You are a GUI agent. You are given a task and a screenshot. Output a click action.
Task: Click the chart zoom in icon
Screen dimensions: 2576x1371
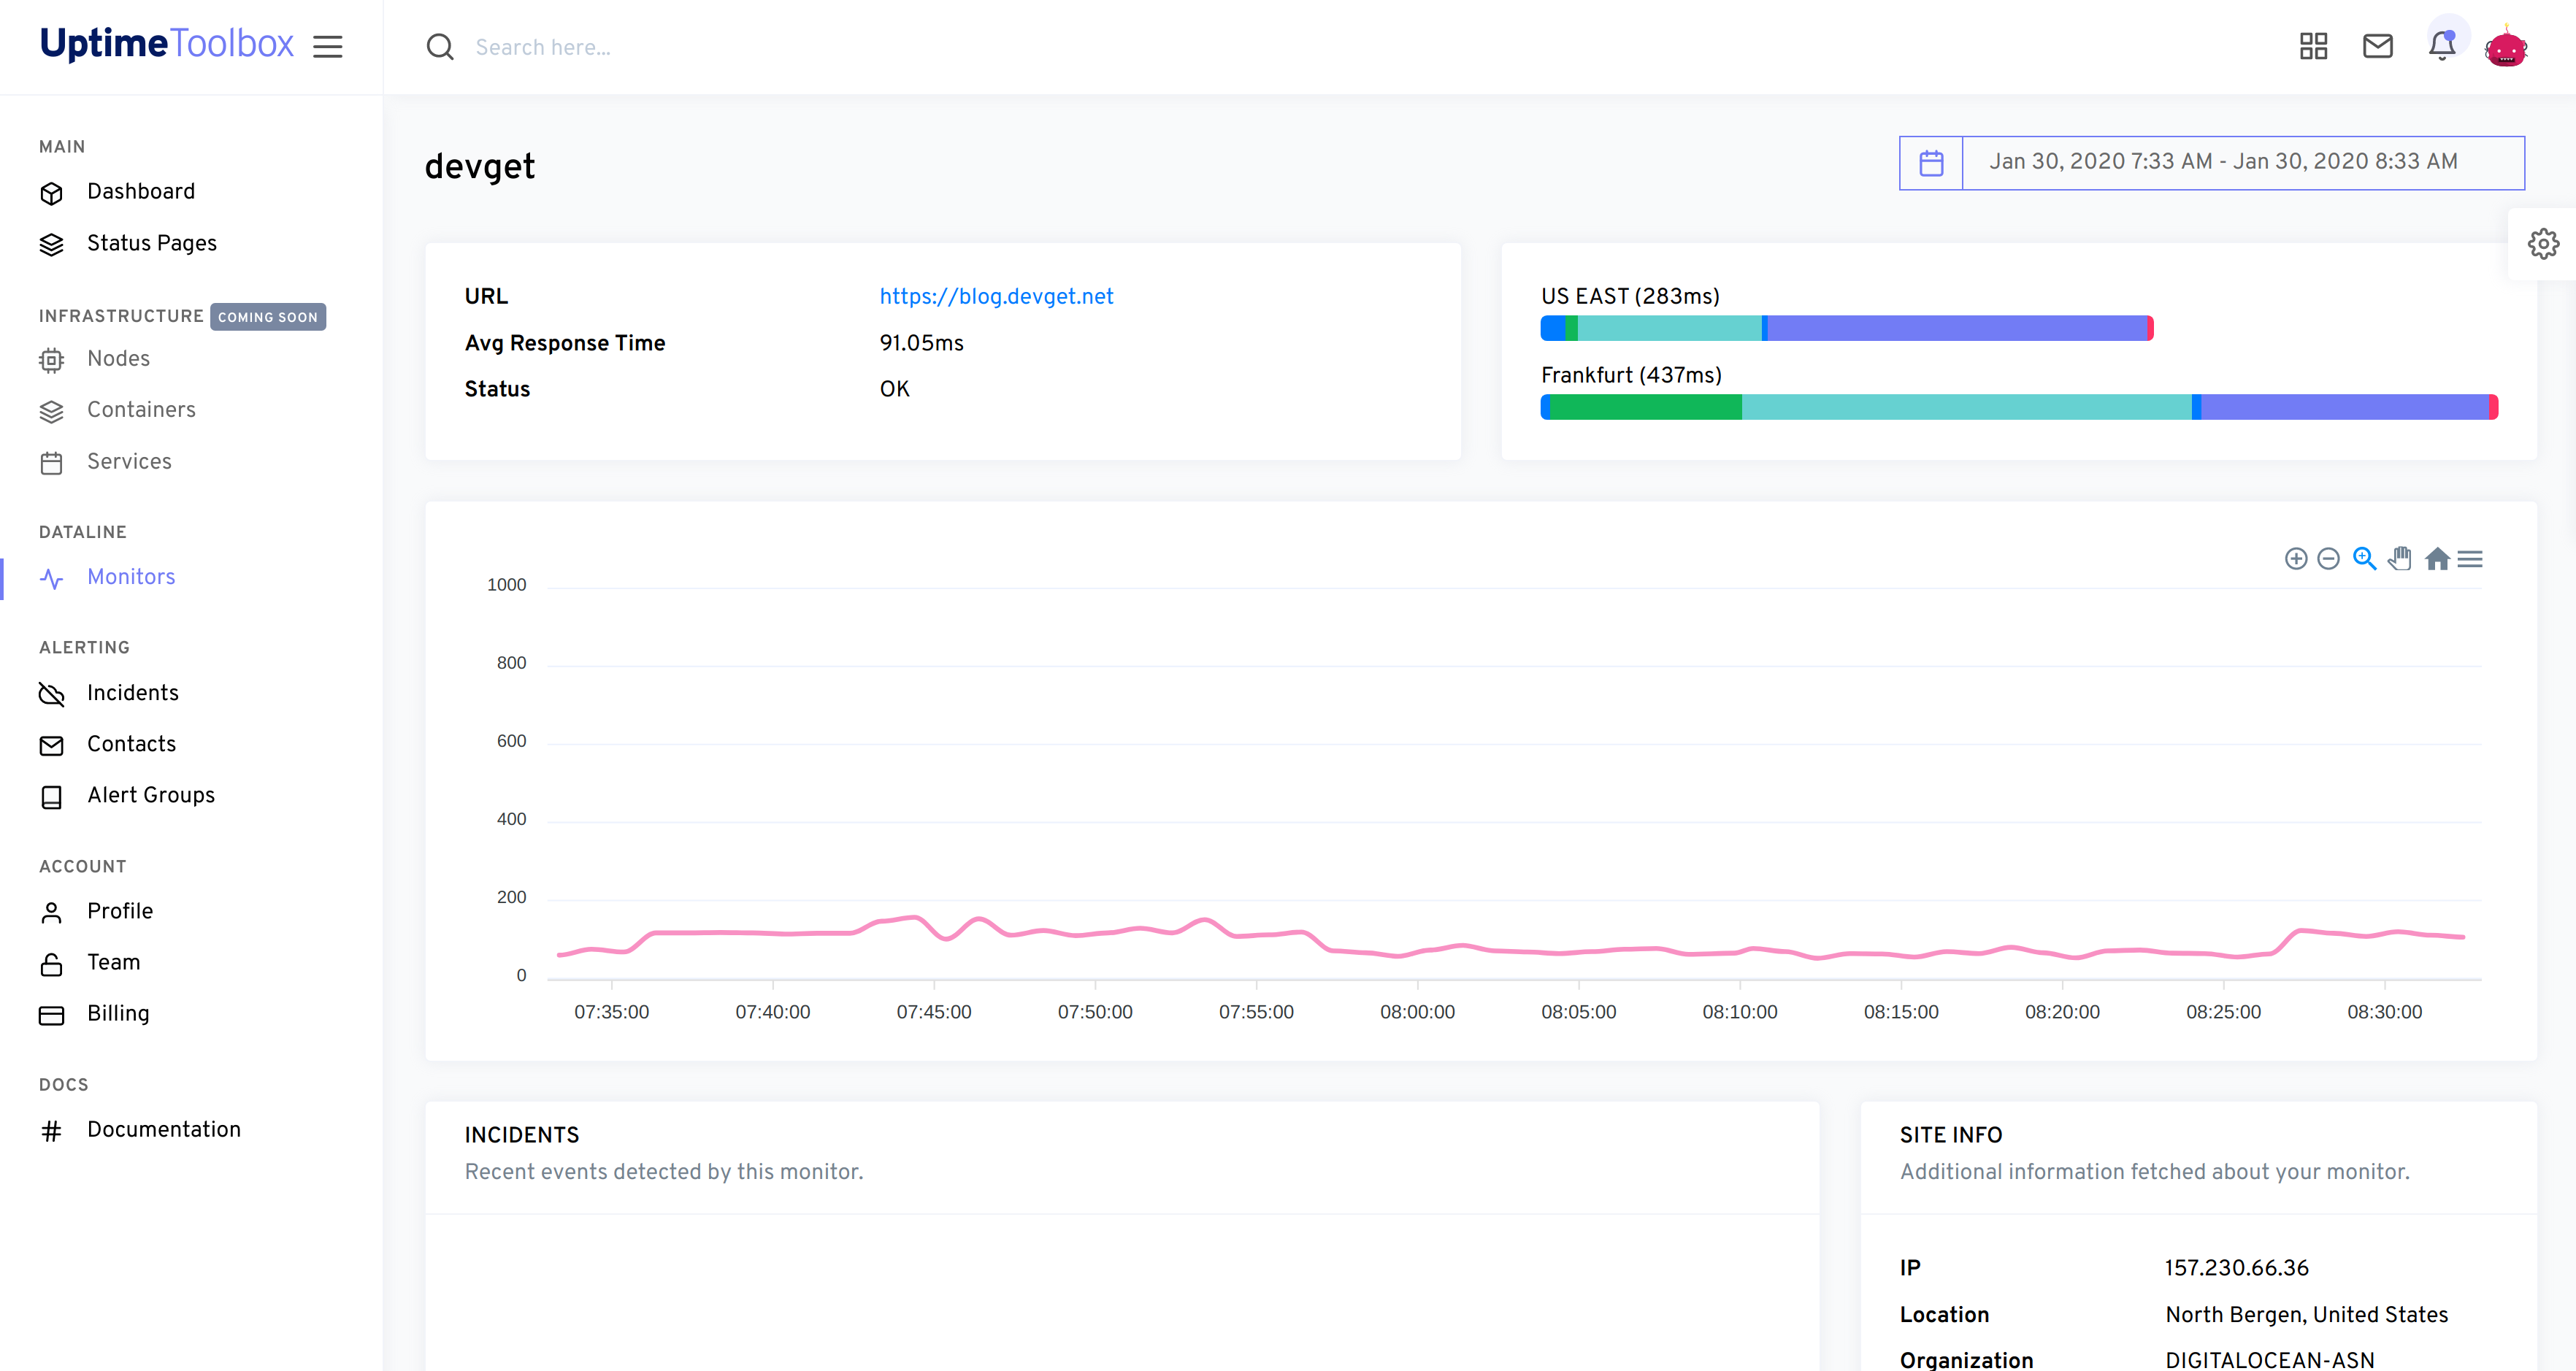click(2296, 559)
